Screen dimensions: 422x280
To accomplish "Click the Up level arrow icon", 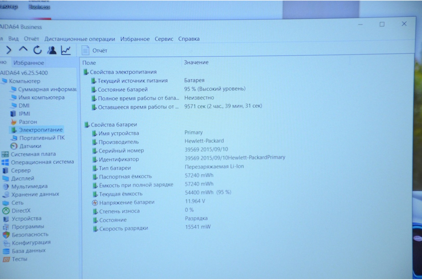I will (x=23, y=49).
